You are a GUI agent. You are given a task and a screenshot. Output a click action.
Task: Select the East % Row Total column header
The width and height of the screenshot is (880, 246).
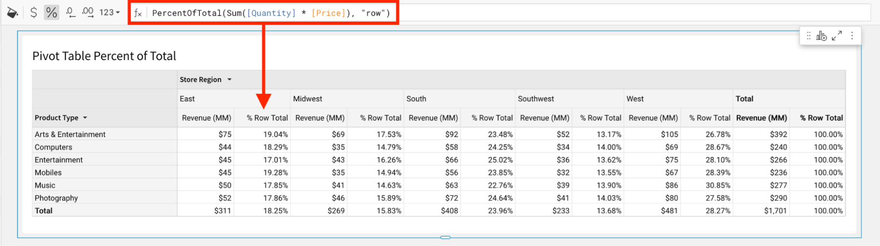[267, 118]
